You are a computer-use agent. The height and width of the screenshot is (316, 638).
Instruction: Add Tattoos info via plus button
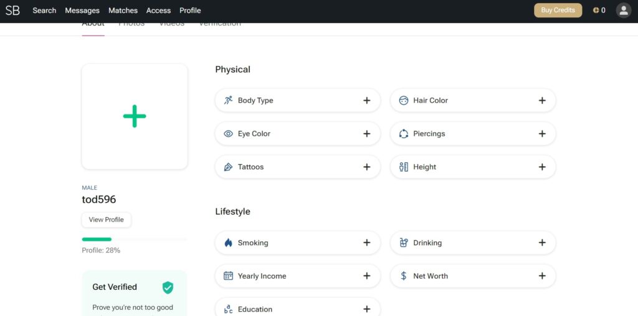pyautogui.click(x=366, y=167)
